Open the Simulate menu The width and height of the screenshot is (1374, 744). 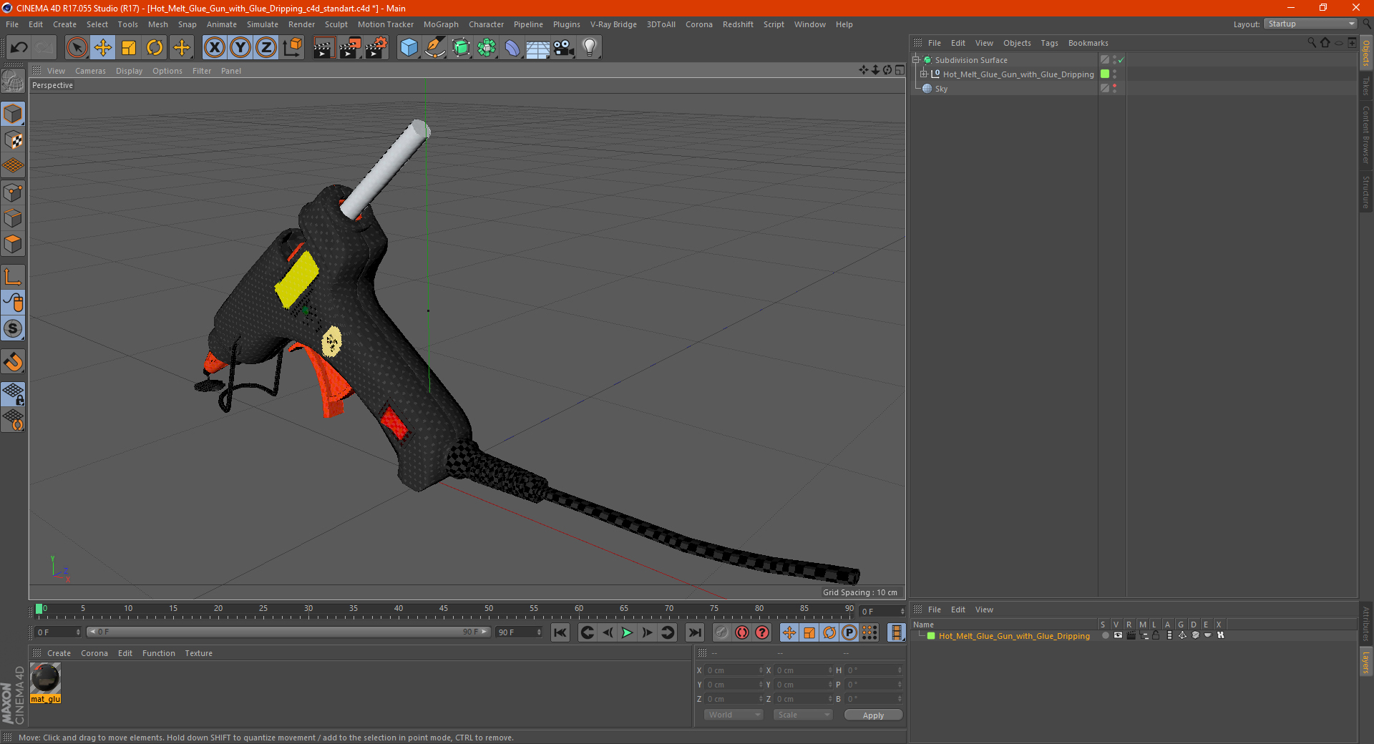point(263,24)
